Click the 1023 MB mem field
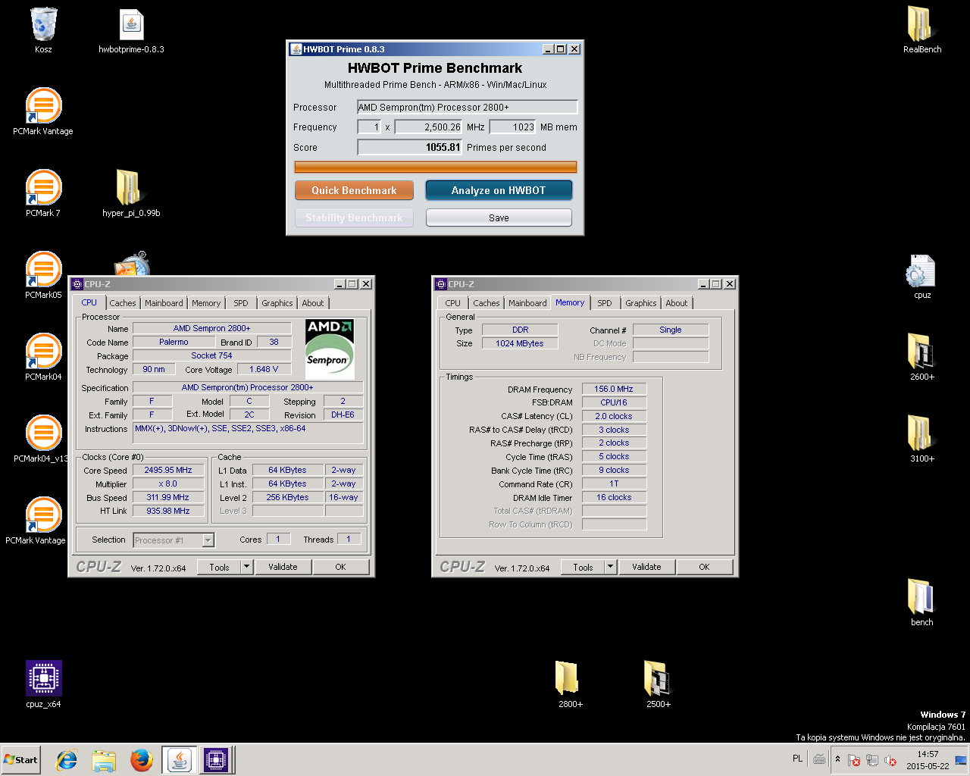Screen dimensions: 970x776 [x=513, y=127]
